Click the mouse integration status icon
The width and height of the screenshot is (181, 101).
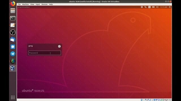[x=161, y=100]
